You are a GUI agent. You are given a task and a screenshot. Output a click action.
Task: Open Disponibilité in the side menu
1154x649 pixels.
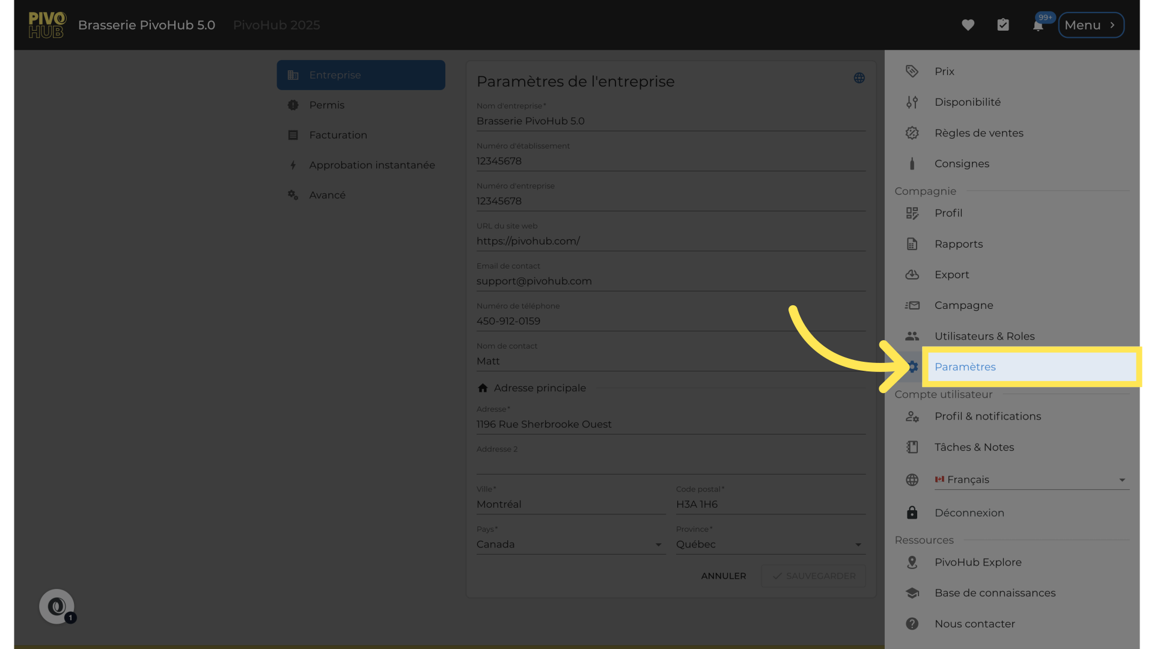1012,102
